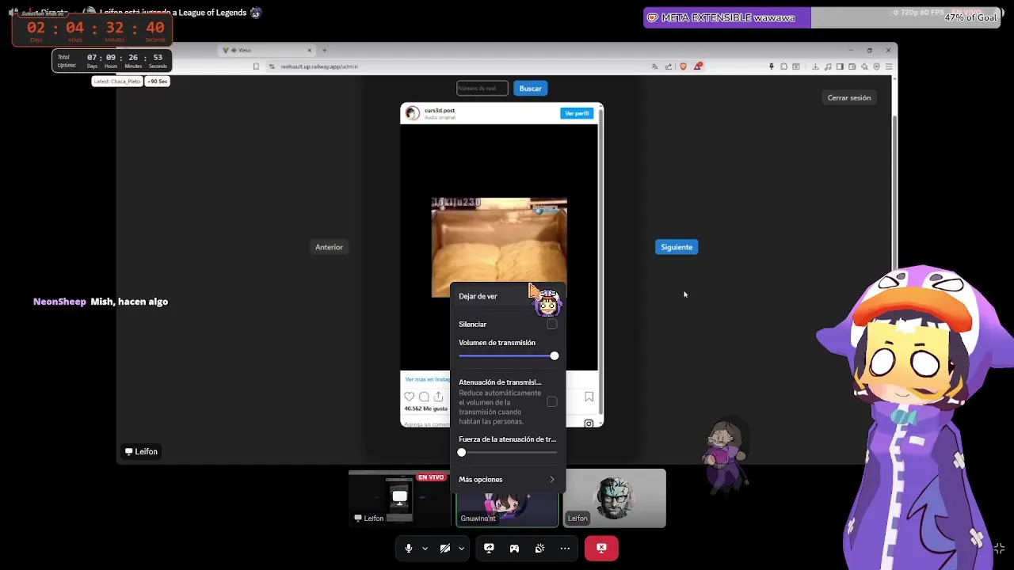
Task: Open microphone options dropdown arrow
Action: [x=425, y=548]
